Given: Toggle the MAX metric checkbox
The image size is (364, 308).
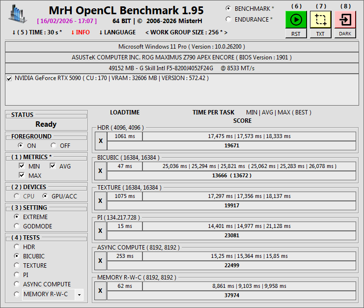Looking at the screenshot, I should pos(22,175).
